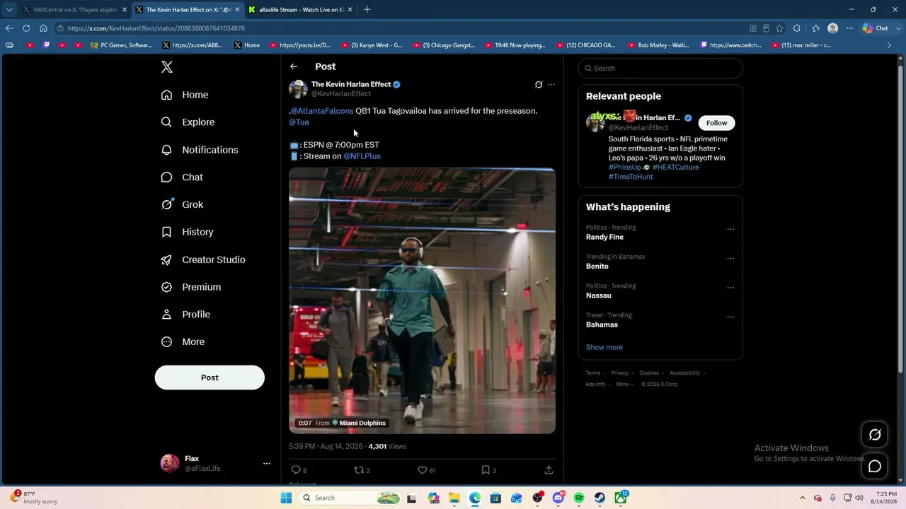
Task: Close the NBACentral on X tab
Action: (x=124, y=10)
